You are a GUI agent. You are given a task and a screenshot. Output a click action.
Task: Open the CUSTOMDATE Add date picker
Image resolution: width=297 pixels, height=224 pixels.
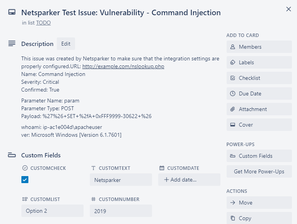pyautogui.click(x=189, y=180)
